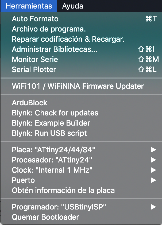The image size is (162, 225).
Task: Open the Ayuda menu
Action: [73, 6]
